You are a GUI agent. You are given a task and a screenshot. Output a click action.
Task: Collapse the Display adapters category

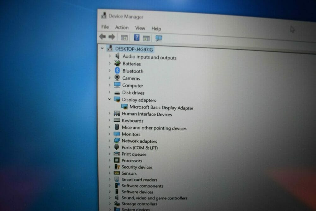coord(109,99)
